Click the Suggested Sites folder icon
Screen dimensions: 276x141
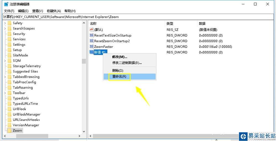point(9,71)
